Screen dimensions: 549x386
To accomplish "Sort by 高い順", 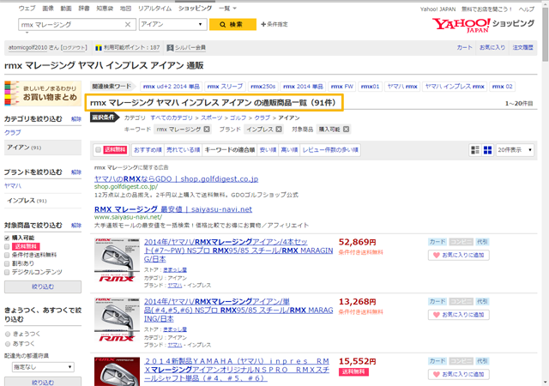I will click(x=289, y=150).
